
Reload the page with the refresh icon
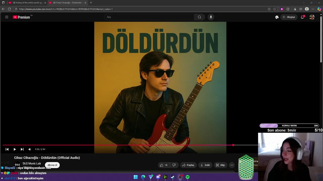click(x=9, y=9)
